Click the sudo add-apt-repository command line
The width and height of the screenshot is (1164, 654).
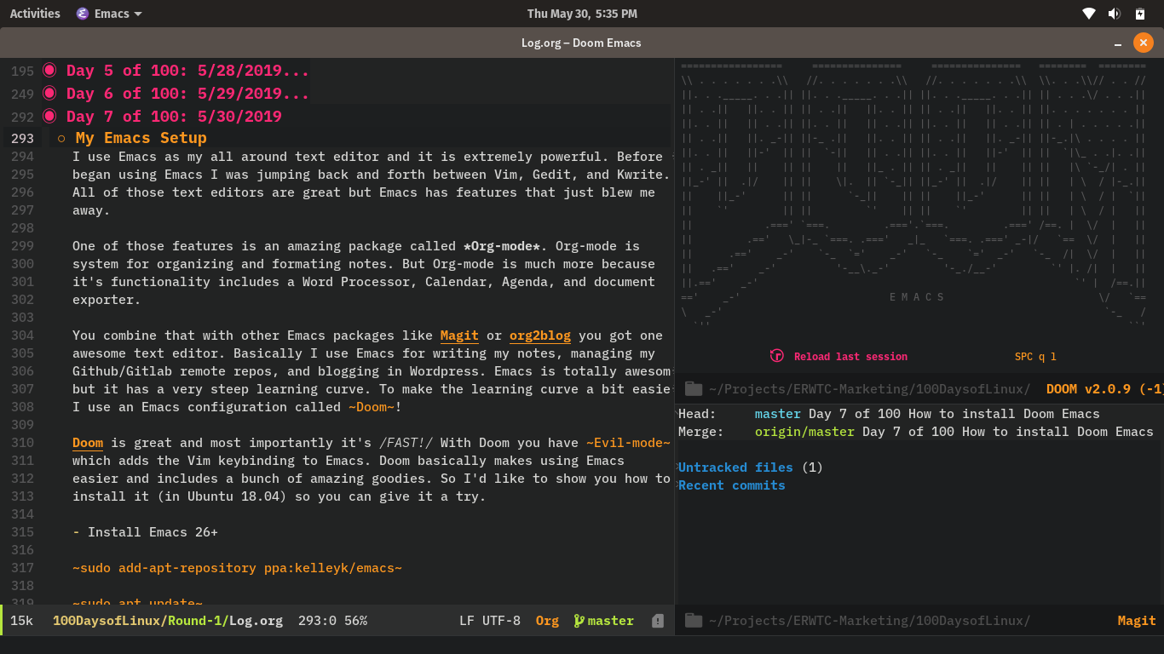click(x=237, y=568)
